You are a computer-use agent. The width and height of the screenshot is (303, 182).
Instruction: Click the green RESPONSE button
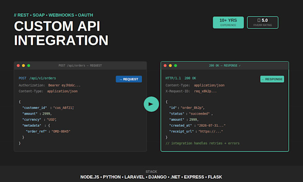[272, 79]
